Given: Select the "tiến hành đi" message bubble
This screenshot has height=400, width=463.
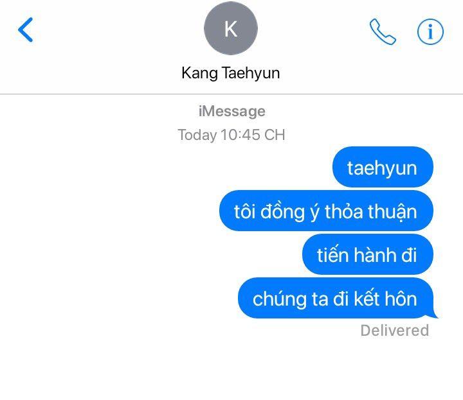Looking at the screenshot, I should point(368,254).
